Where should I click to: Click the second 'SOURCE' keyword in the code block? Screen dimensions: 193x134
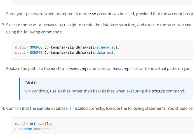(x=36, y=52)
